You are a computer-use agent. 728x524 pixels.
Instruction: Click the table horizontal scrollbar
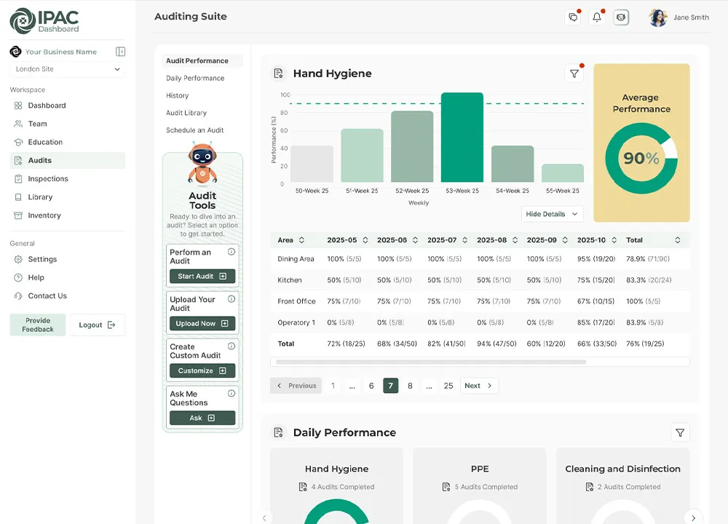pyautogui.click(x=431, y=362)
